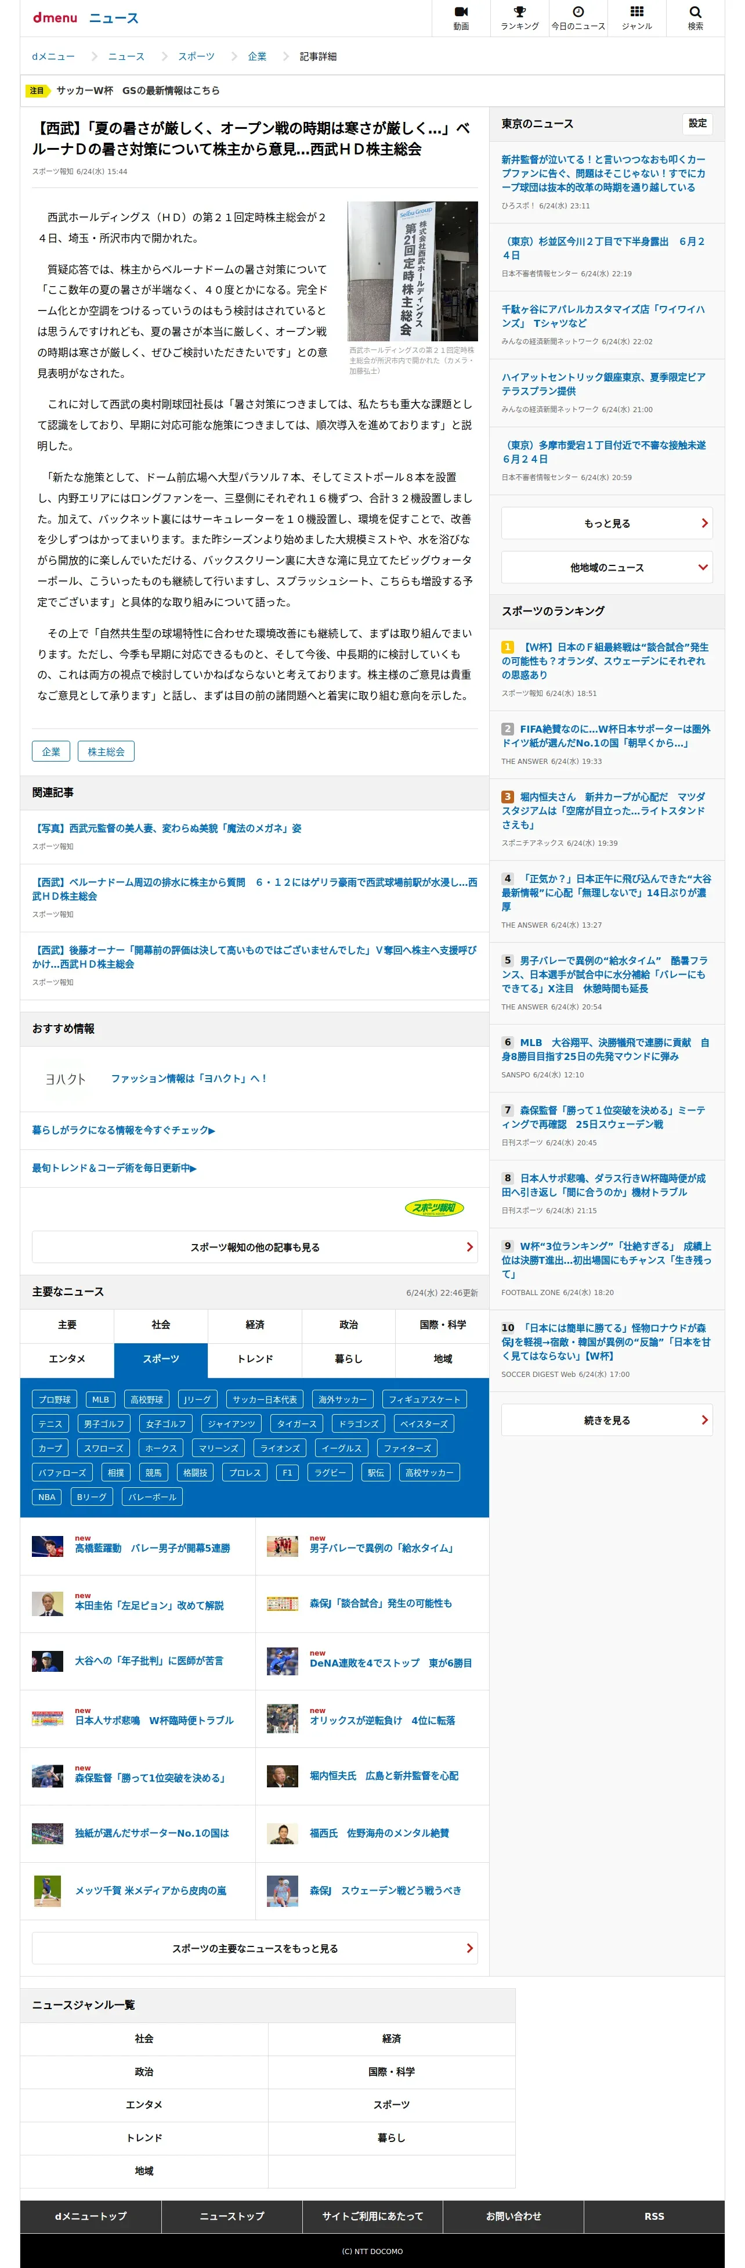Click the 企業 article tag

point(51,751)
